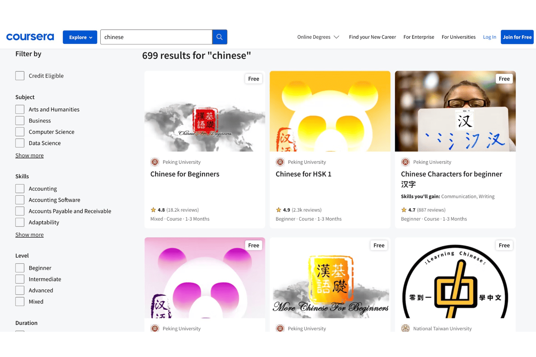Click Peking University logo on Chinese for Beginners card
This screenshot has width=536, height=357.
coord(155,162)
